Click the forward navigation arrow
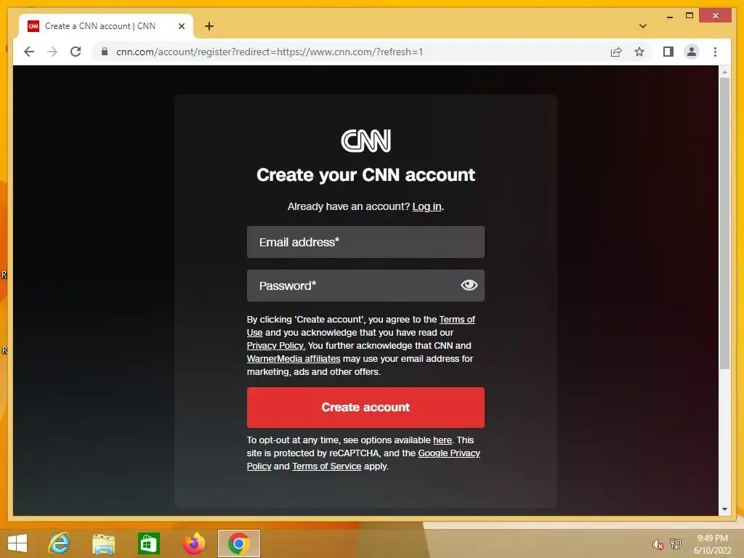 52,52
